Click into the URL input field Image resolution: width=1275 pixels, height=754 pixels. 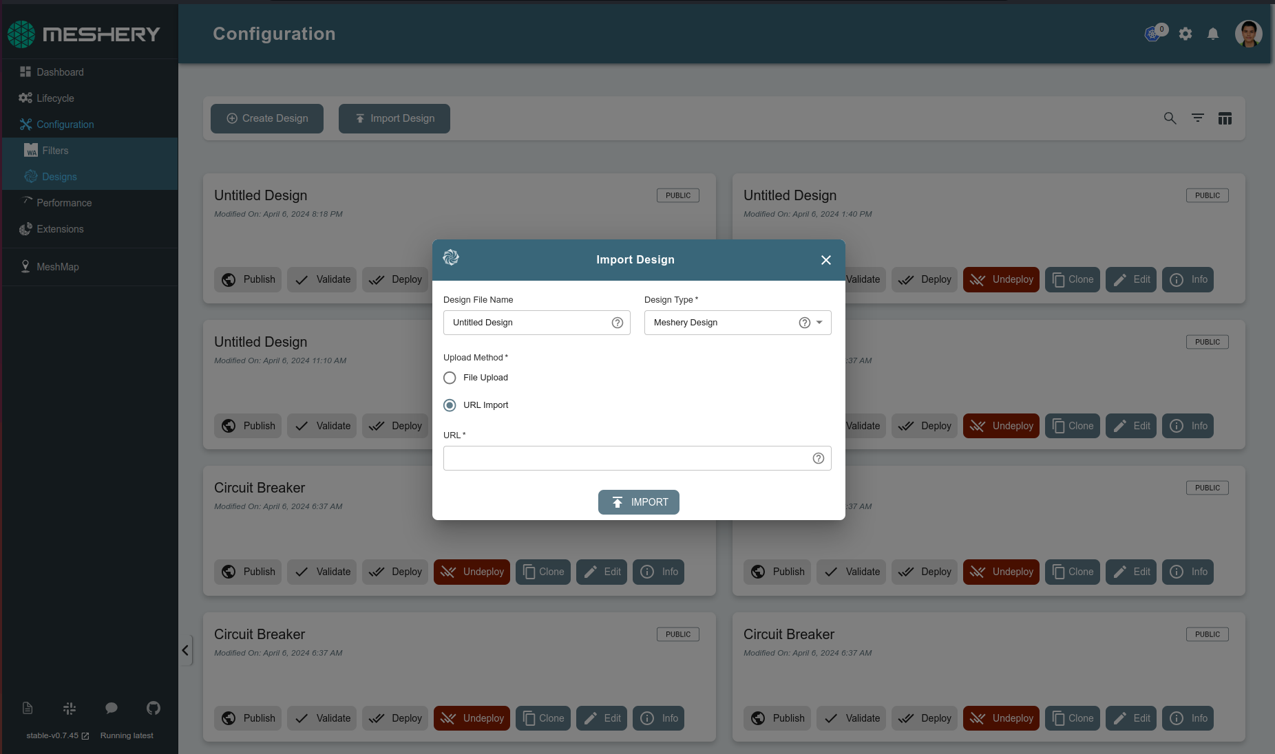point(625,458)
